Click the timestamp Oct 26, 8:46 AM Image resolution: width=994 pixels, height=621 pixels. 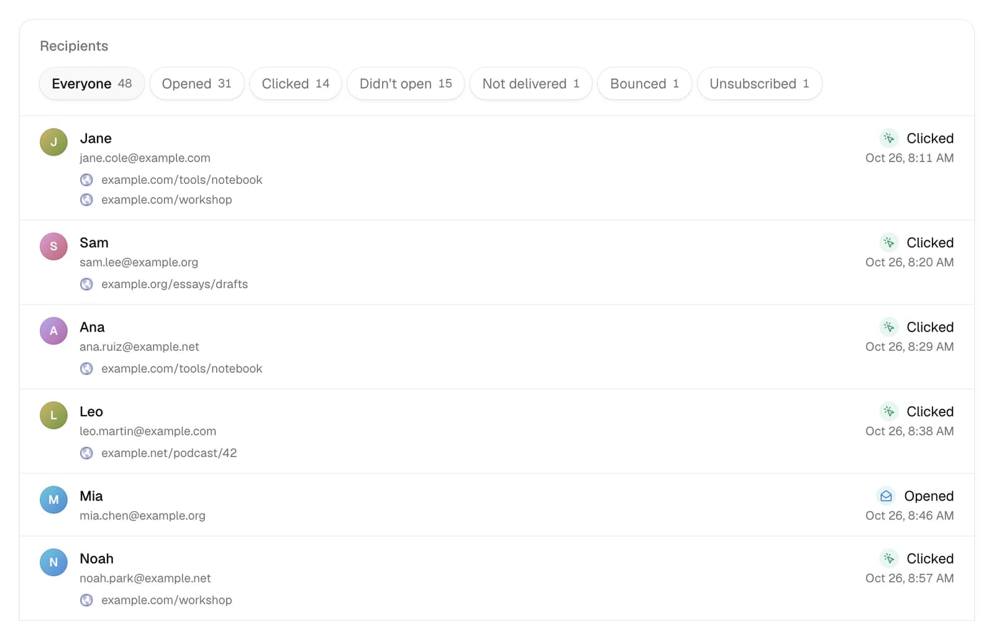click(910, 515)
